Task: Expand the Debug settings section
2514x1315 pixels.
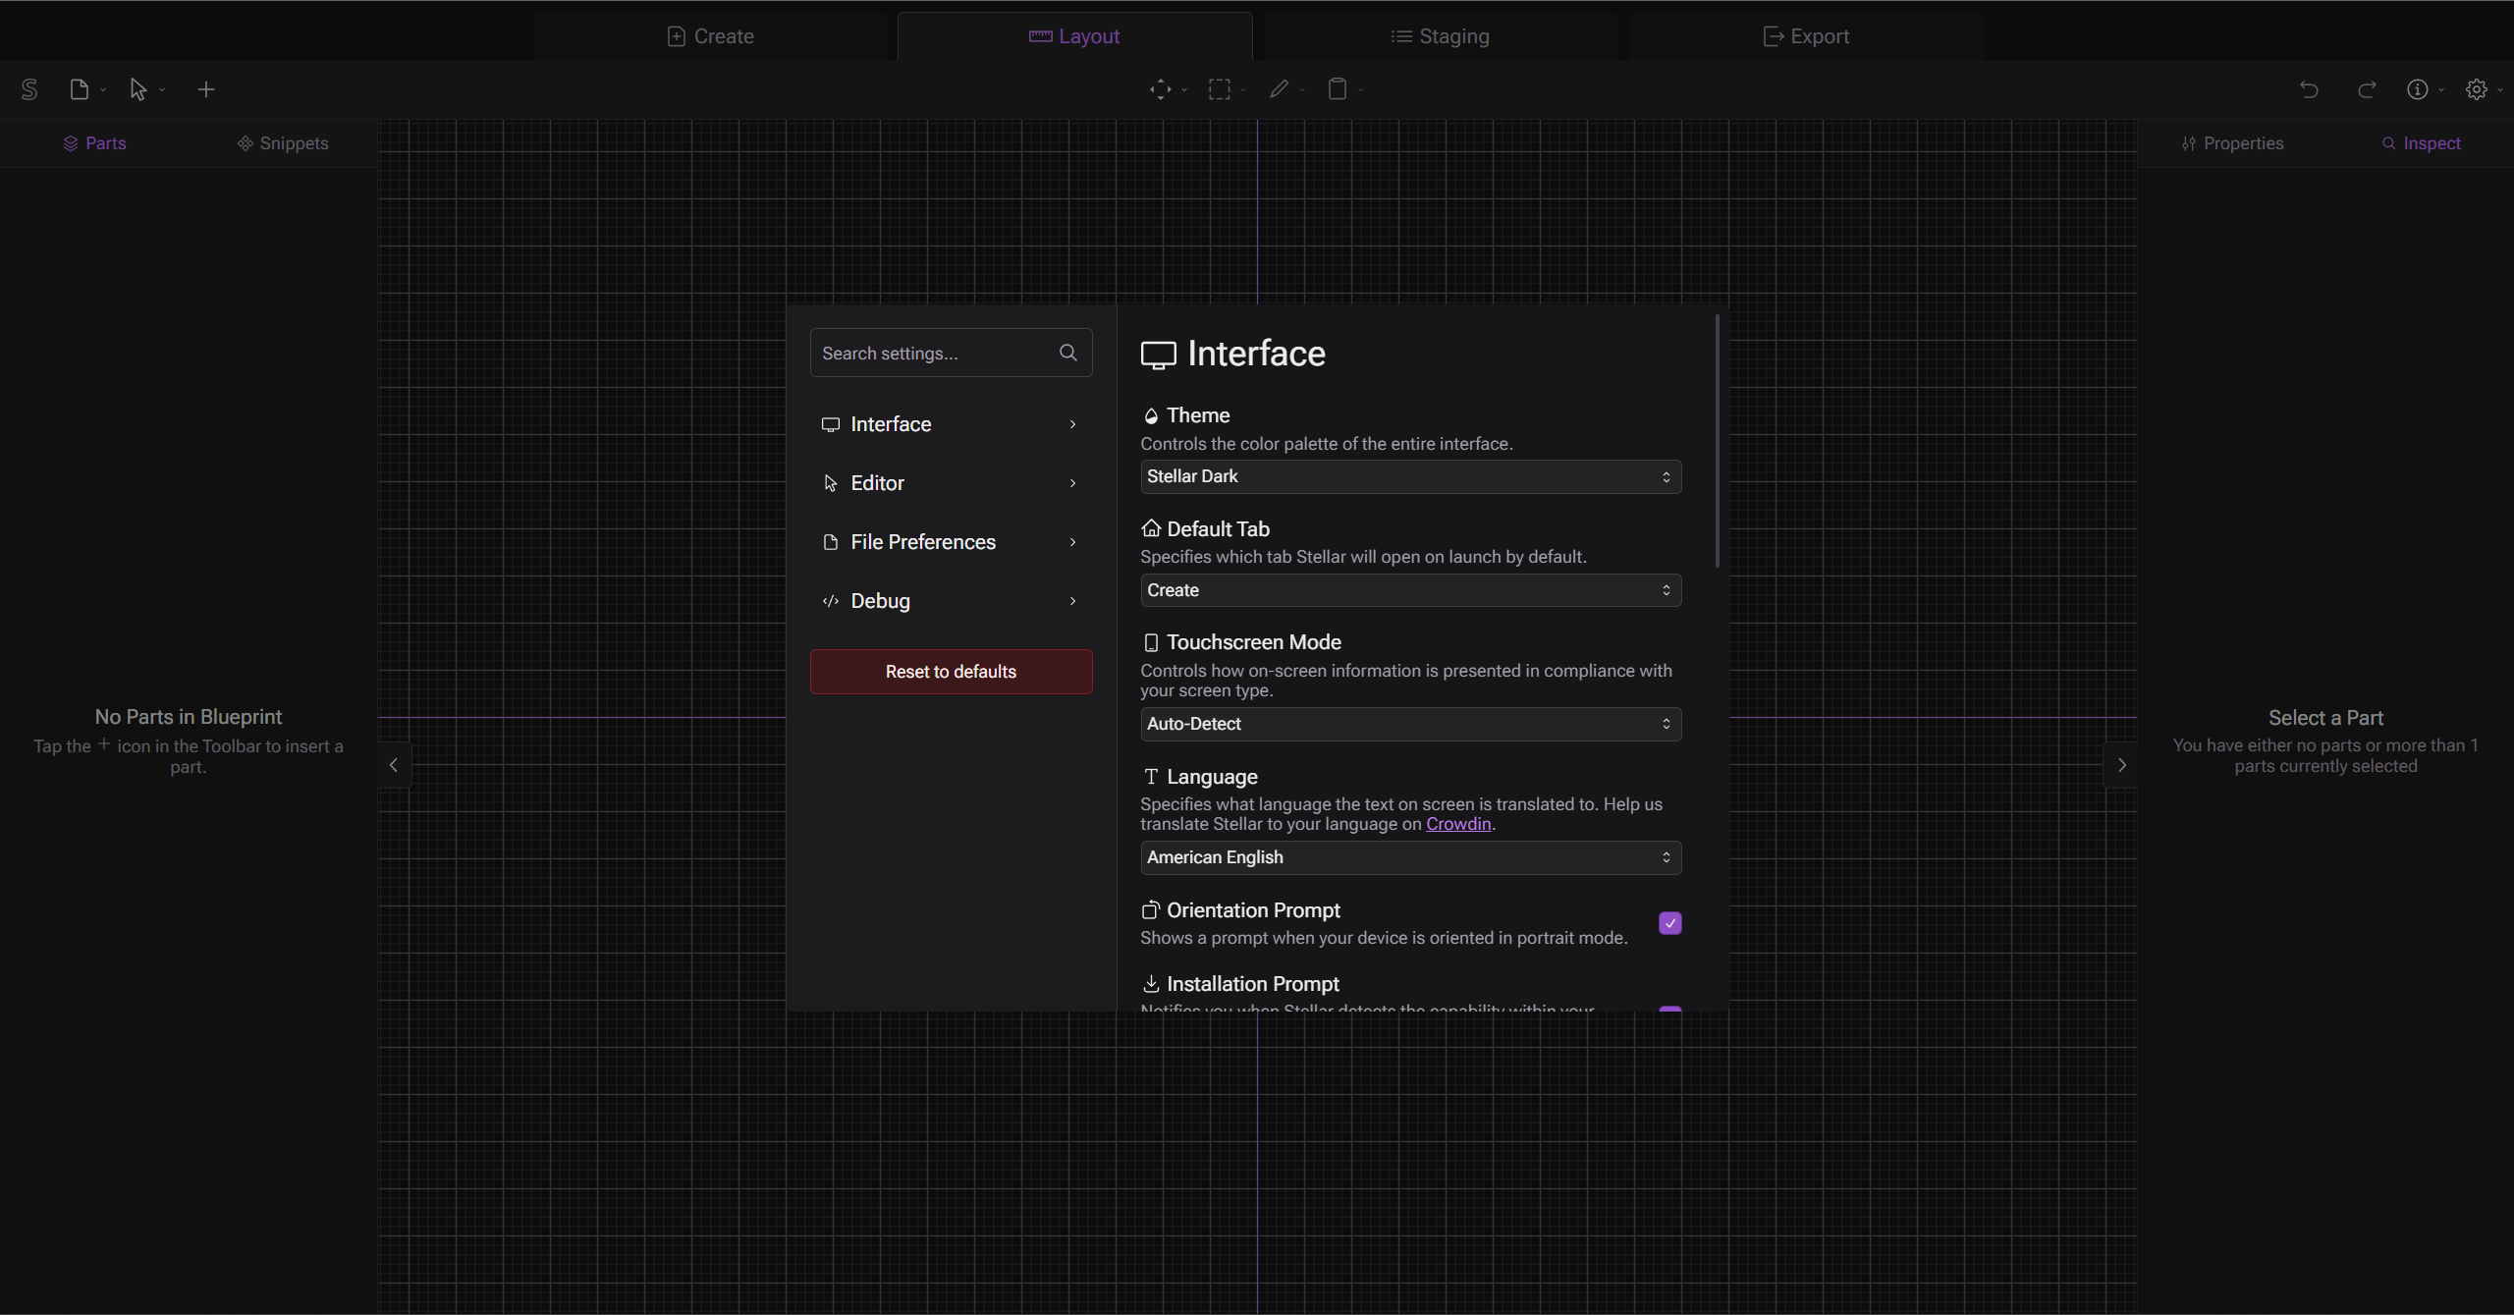Action: point(951,600)
